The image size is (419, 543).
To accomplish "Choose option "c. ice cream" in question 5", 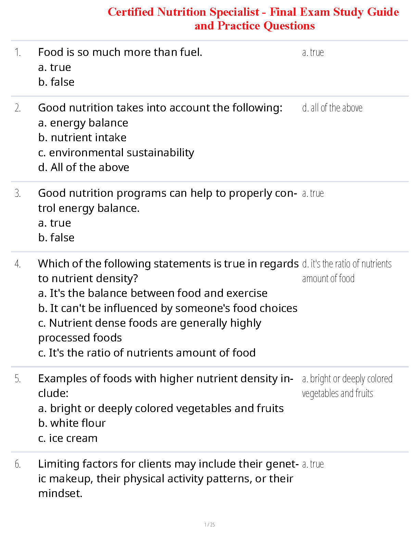I will [x=68, y=438].
